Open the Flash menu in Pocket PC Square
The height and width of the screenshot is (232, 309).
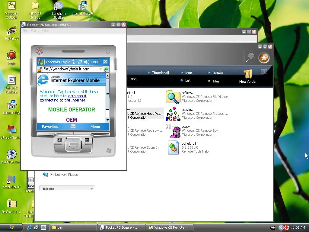pyautogui.click(x=35, y=31)
